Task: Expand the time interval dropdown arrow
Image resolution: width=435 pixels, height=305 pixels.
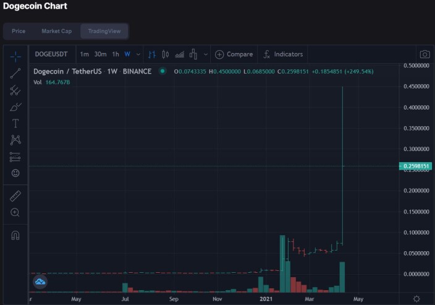Action: pos(138,54)
